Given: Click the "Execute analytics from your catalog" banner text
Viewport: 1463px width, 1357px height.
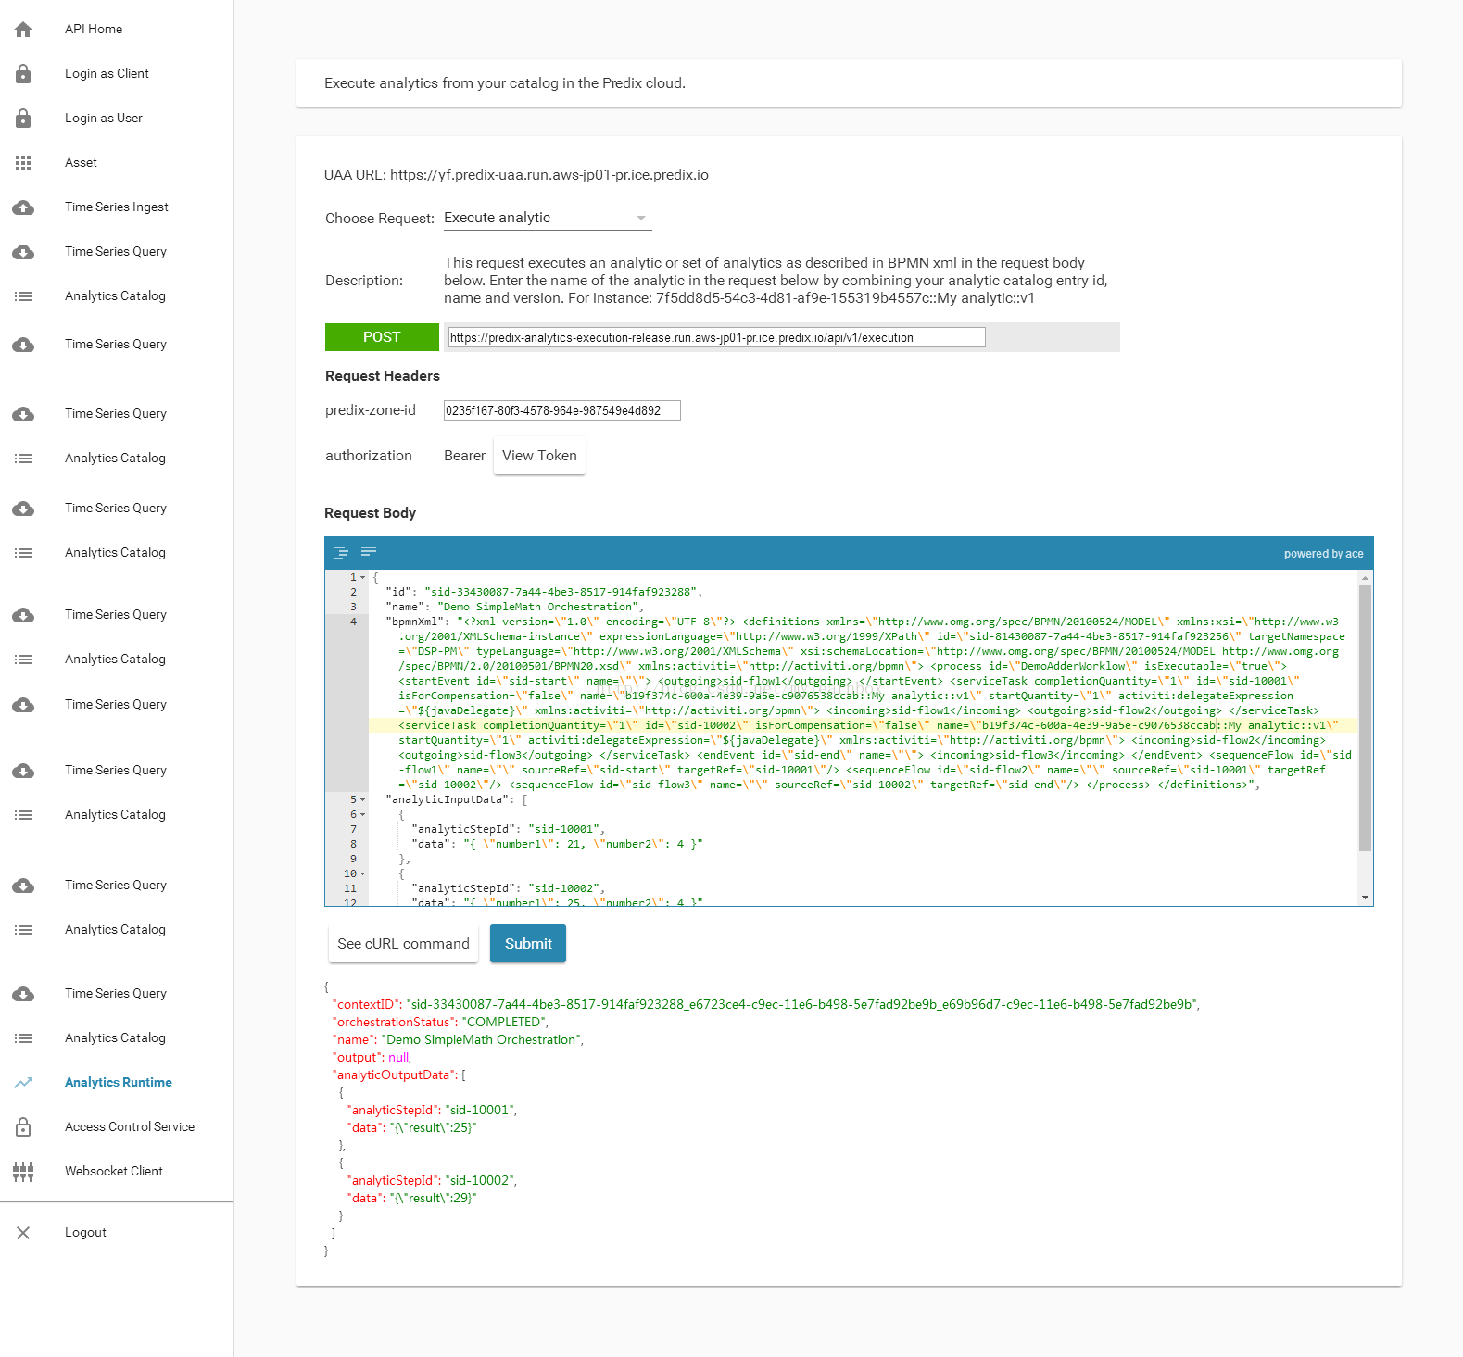Looking at the screenshot, I should [505, 83].
